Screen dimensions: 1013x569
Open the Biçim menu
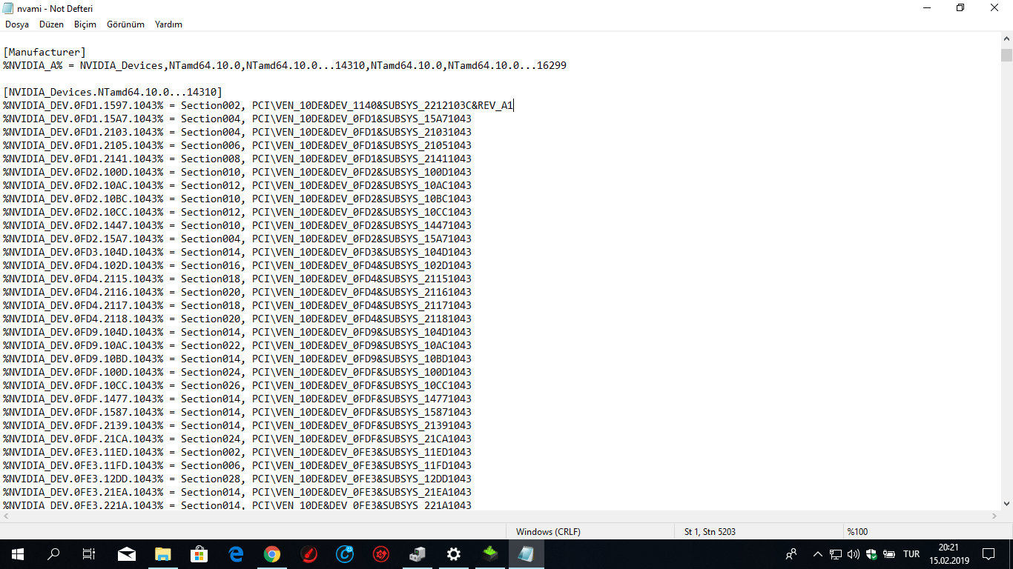(85, 24)
